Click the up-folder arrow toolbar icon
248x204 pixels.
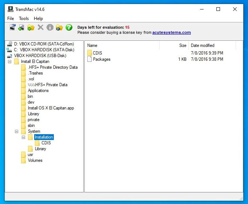coord(59,27)
